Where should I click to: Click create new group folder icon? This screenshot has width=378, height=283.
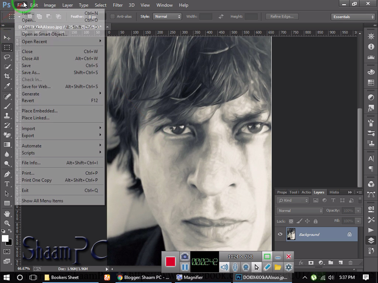(x=330, y=262)
